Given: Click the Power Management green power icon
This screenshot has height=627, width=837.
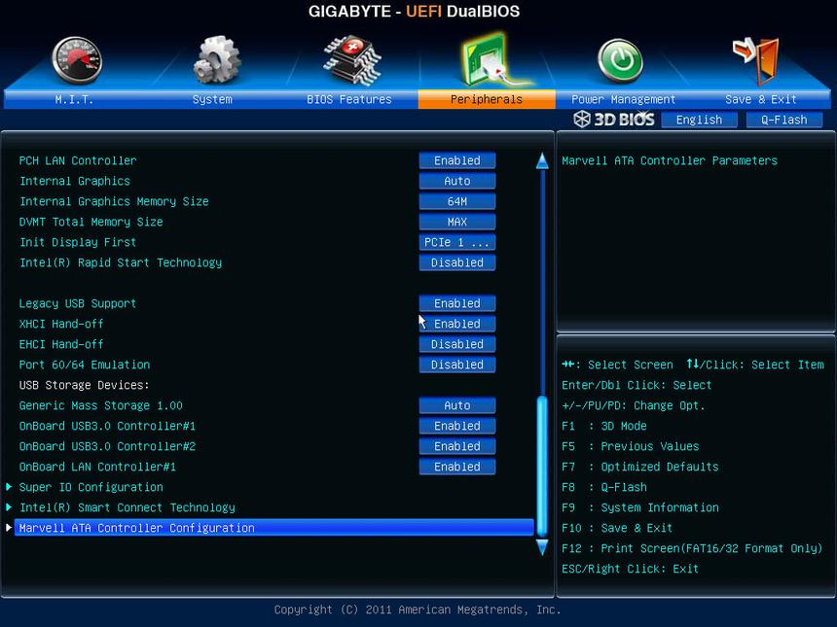Looking at the screenshot, I should coord(620,60).
